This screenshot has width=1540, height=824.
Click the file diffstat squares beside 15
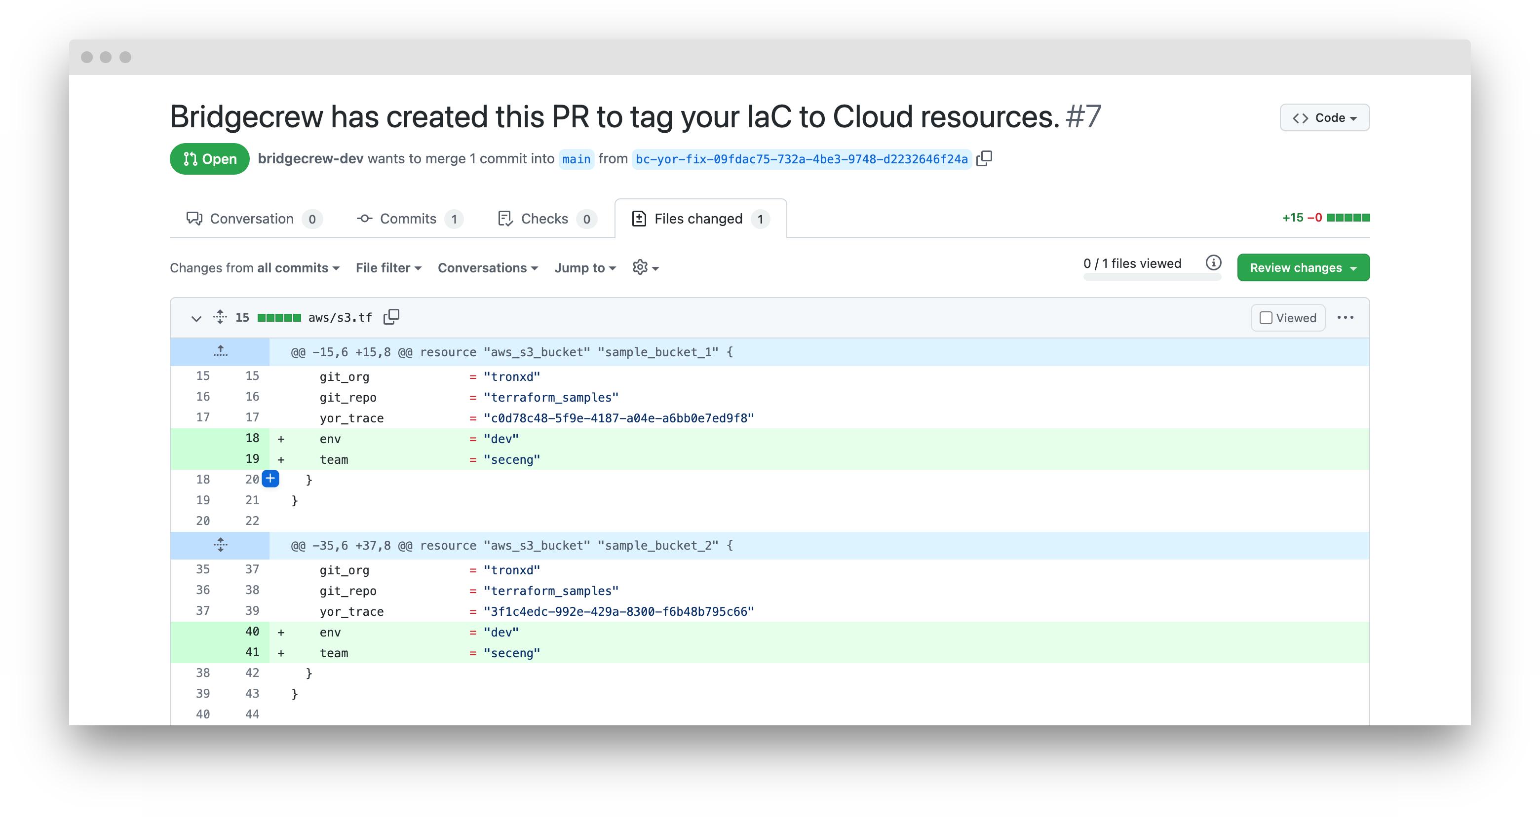(279, 317)
